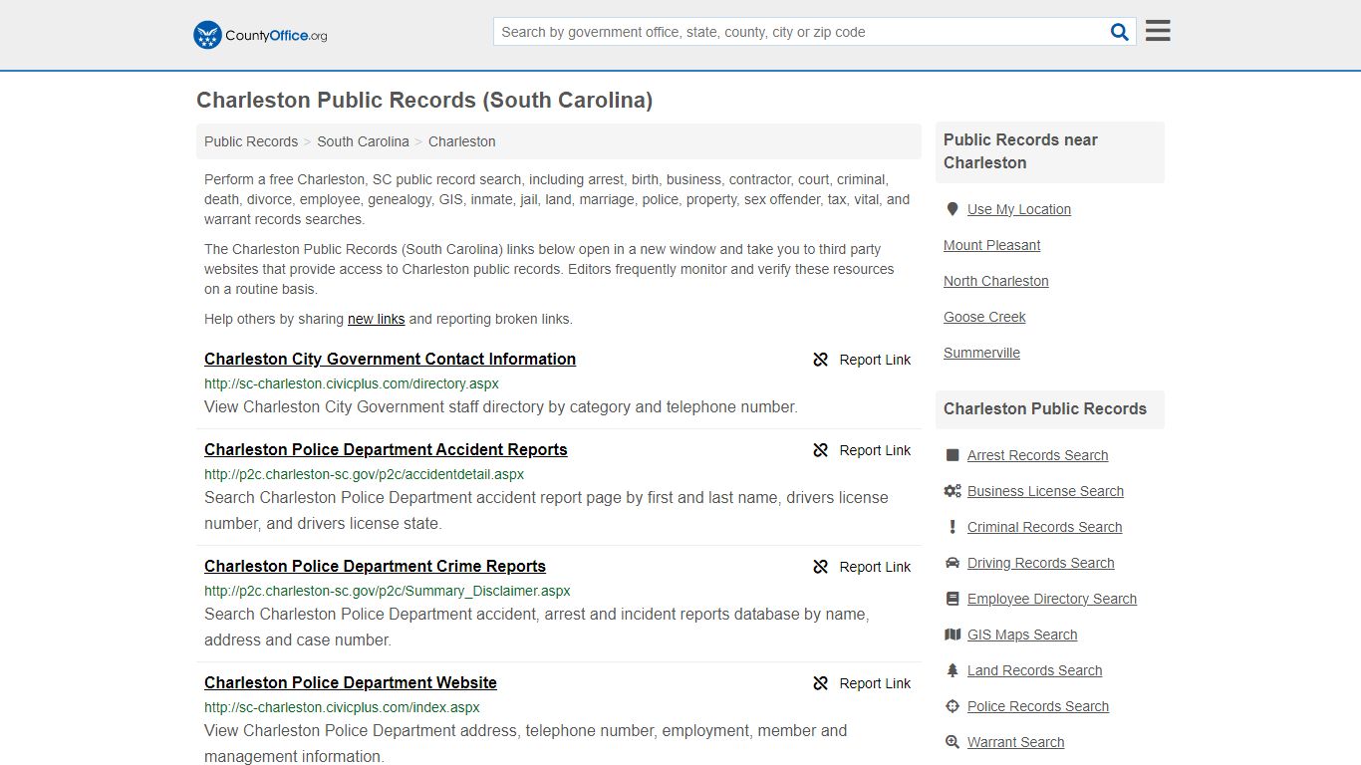Choose Use My Location
The width and height of the screenshot is (1361, 765).
(1019, 209)
